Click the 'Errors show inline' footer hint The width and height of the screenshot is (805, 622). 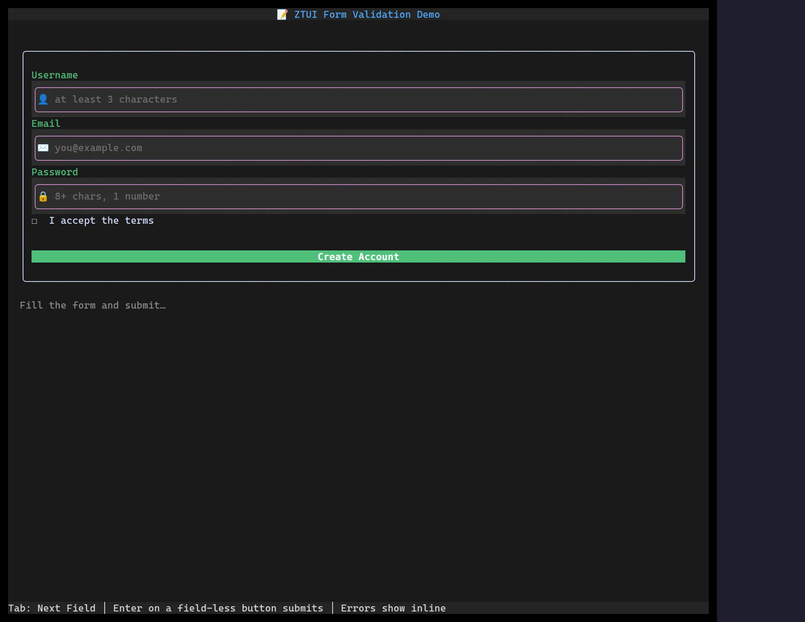pos(393,608)
